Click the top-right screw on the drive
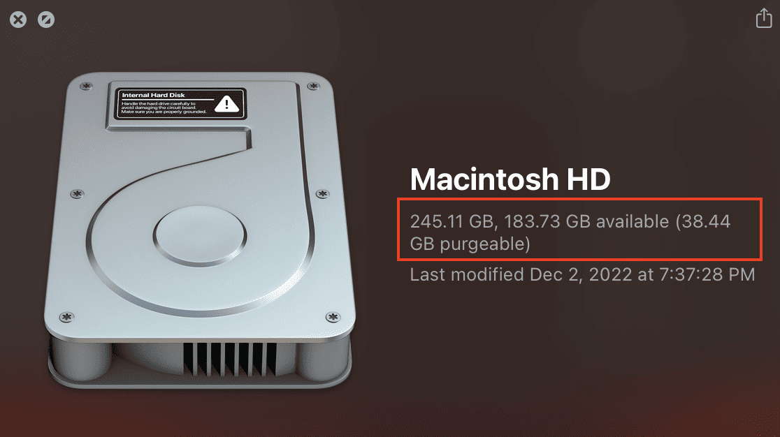 click(313, 87)
